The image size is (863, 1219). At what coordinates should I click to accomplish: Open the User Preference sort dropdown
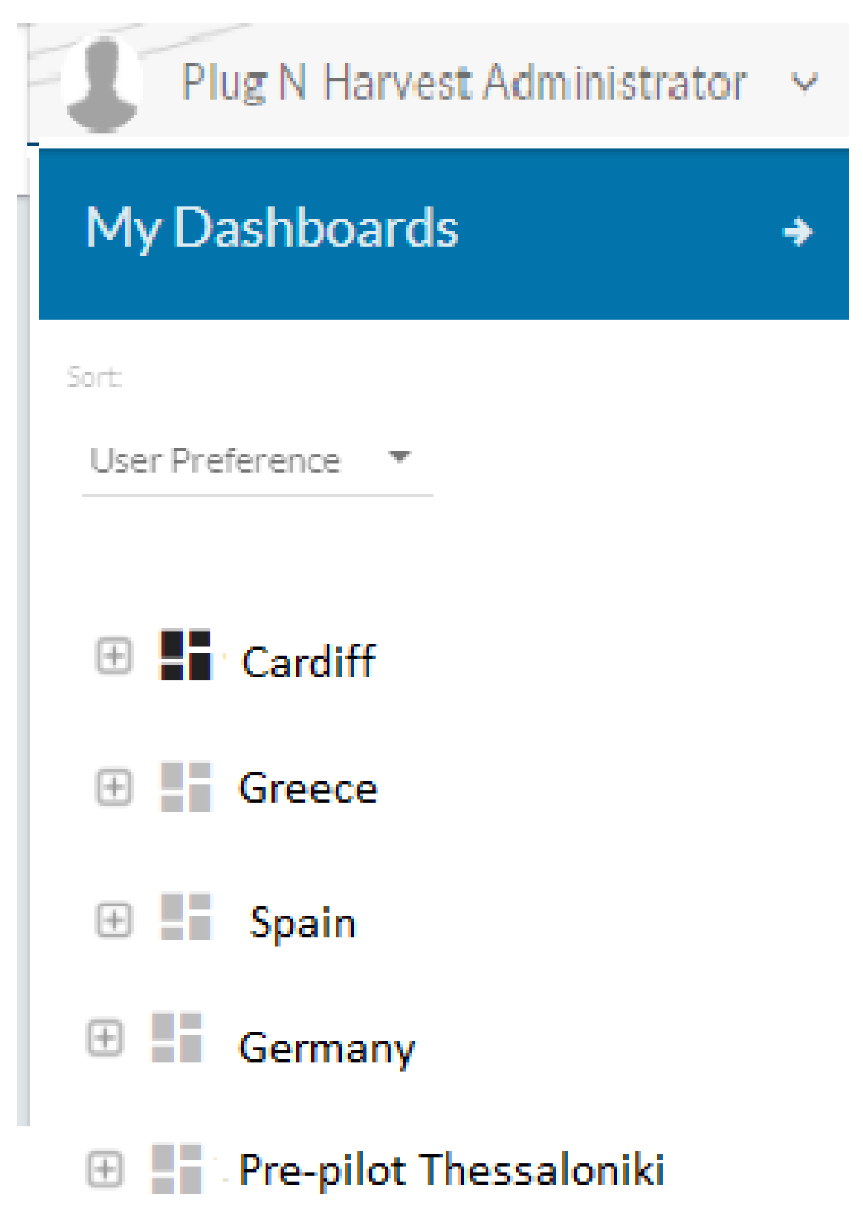pos(251,460)
